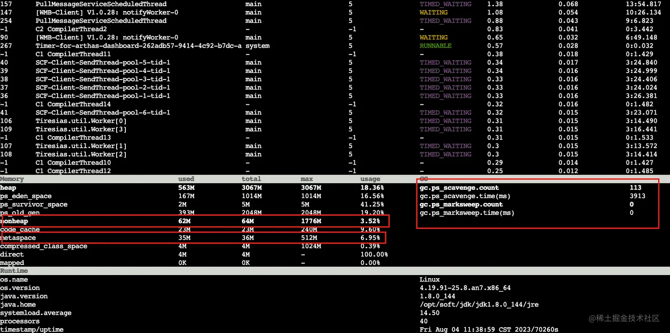Screen dimensions: 670x333
Task: Click the scavenge time value '3913'
Action: pos(637,196)
